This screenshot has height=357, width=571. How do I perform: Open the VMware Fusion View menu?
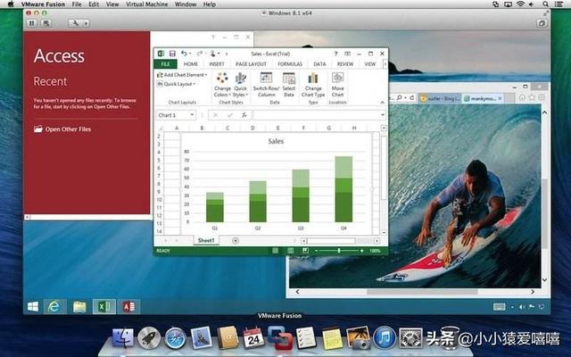click(x=112, y=4)
